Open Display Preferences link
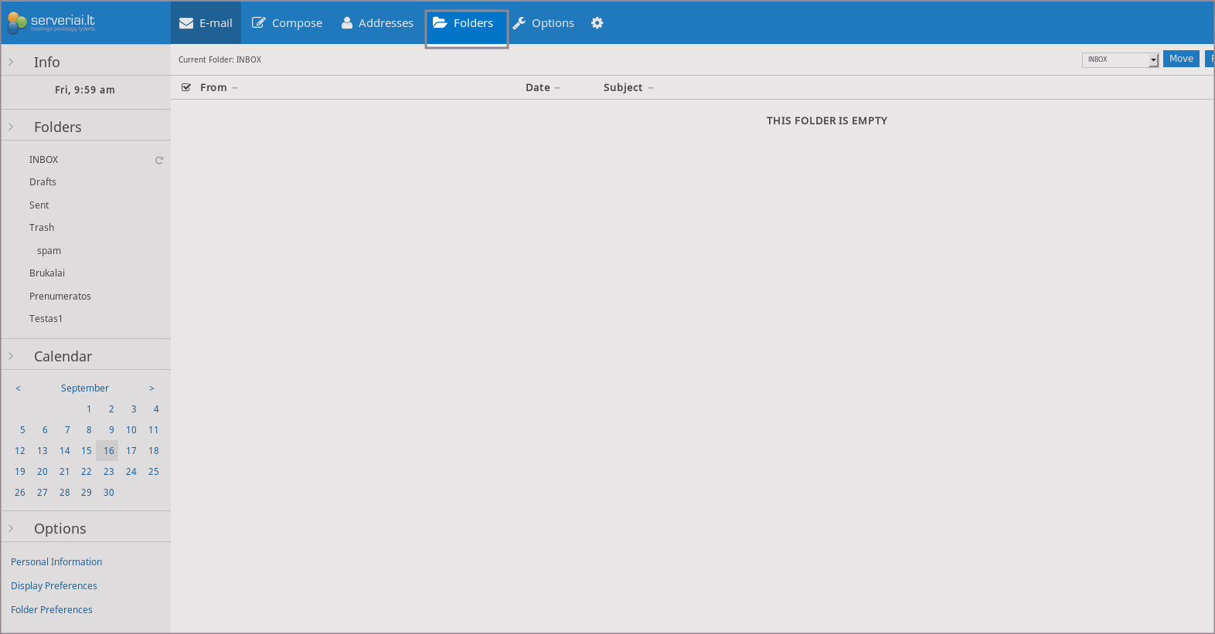This screenshot has height=634, width=1215. (54, 586)
